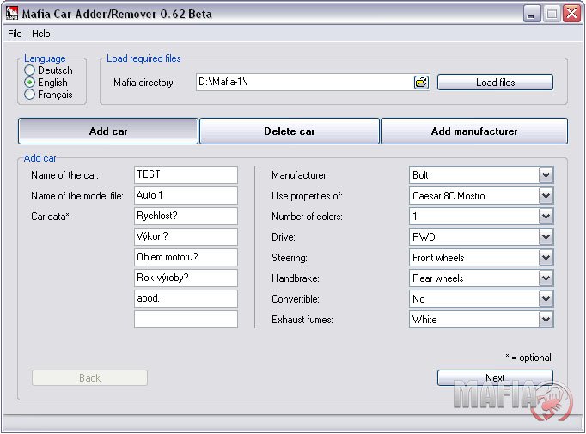Expand the Use properties of dropdown
Screen dimensions: 586x434
pyautogui.click(x=546, y=196)
